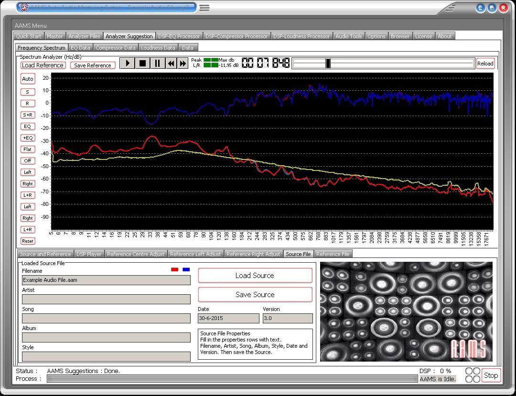Switch to the DSP Player tab
This screenshot has height=396, width=516.
point(89,254)
